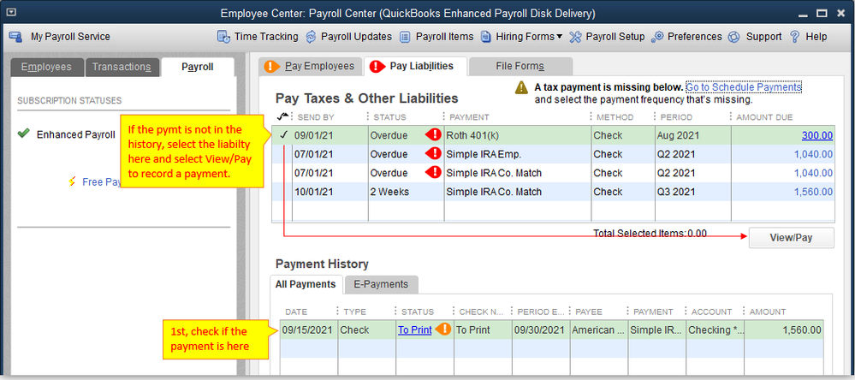Click the Preferences gear icon
The width and height of the screenshot is (855, 380).
[657, 37]
